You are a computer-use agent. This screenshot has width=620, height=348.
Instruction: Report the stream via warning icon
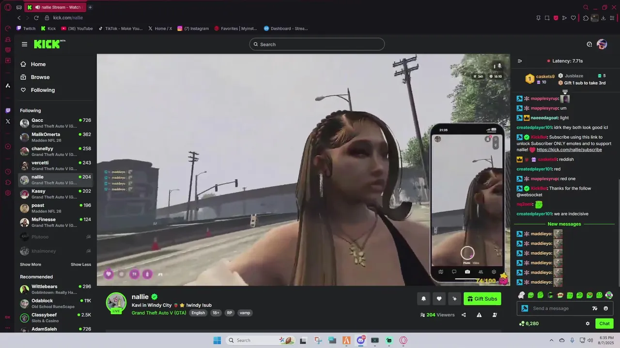coord(479,315)
